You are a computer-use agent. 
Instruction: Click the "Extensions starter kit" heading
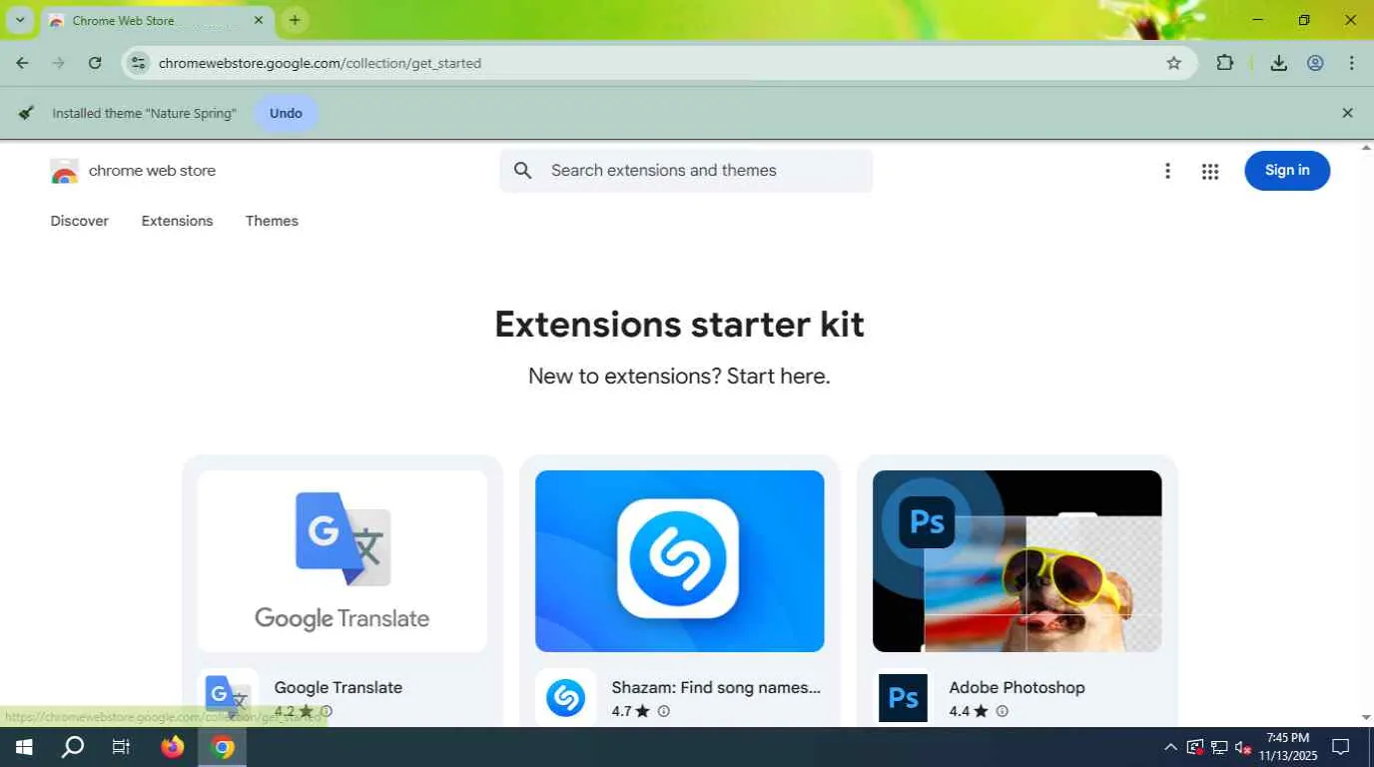pos(680,324)
